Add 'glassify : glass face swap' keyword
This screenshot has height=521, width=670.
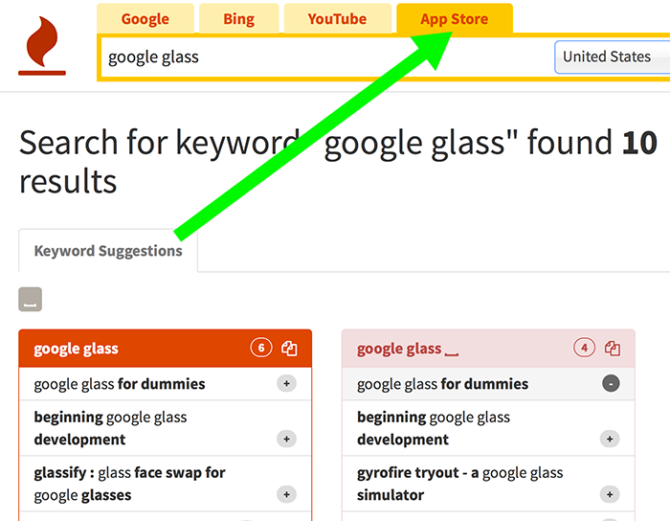[287, 494]
